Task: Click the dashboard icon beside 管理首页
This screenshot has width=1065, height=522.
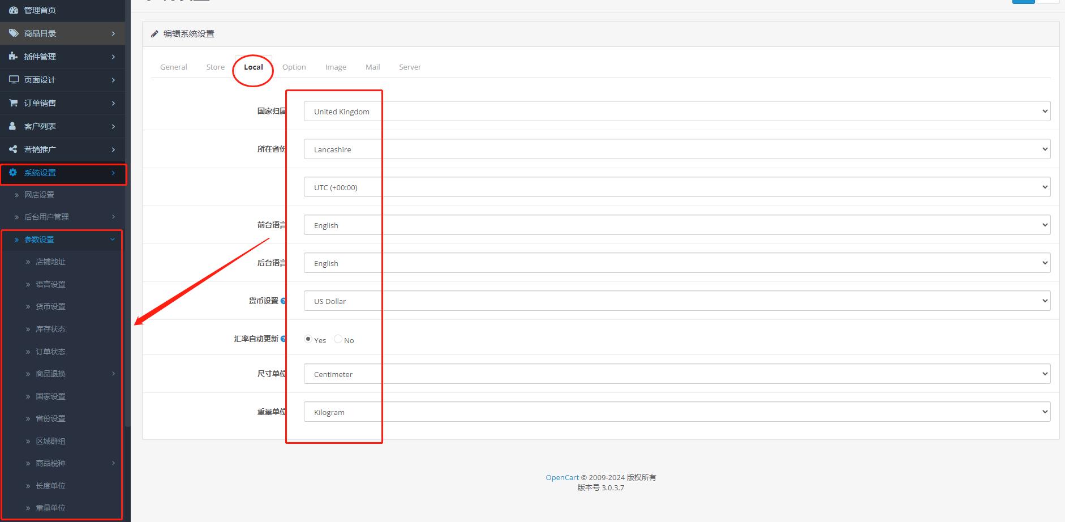Action: pos(14,10)
